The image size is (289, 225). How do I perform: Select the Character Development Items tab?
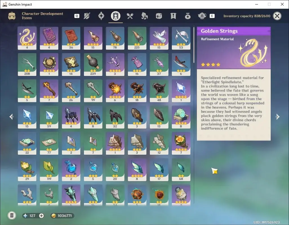coord(115,16)
